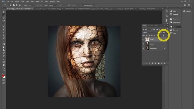Select the Quick Selection tool
The image size is (194, 109).
tap(4, 21)
